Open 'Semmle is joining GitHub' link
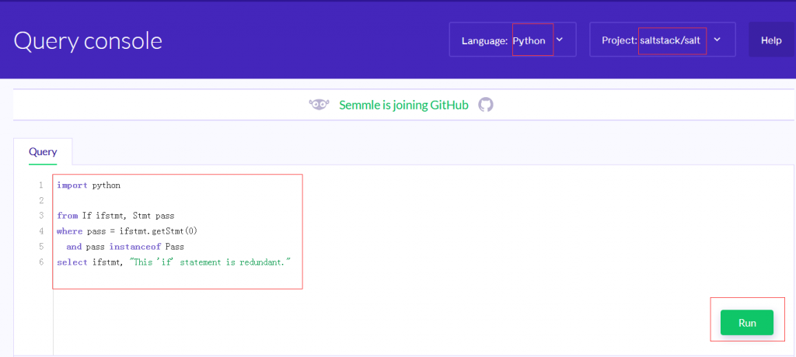796x357 pixels. 403,105
